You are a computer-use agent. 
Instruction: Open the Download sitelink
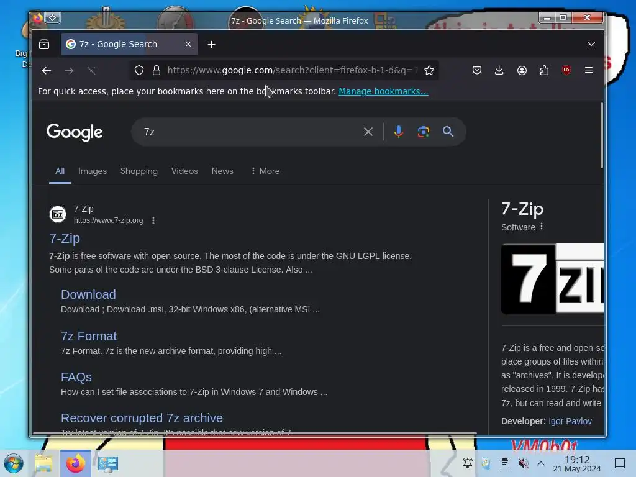pos(88,294)
